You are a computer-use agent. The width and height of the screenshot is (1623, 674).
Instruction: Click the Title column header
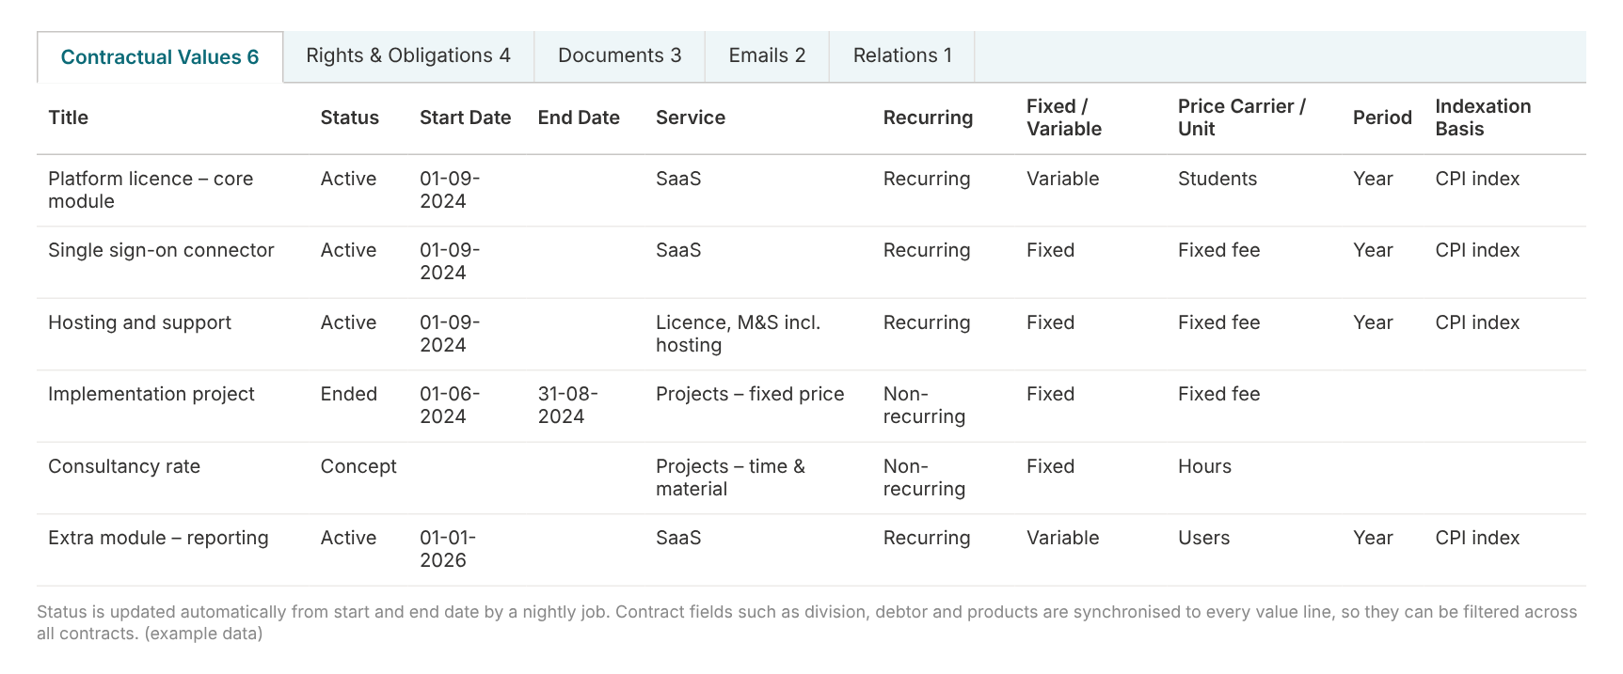click(x=69, y=118)
